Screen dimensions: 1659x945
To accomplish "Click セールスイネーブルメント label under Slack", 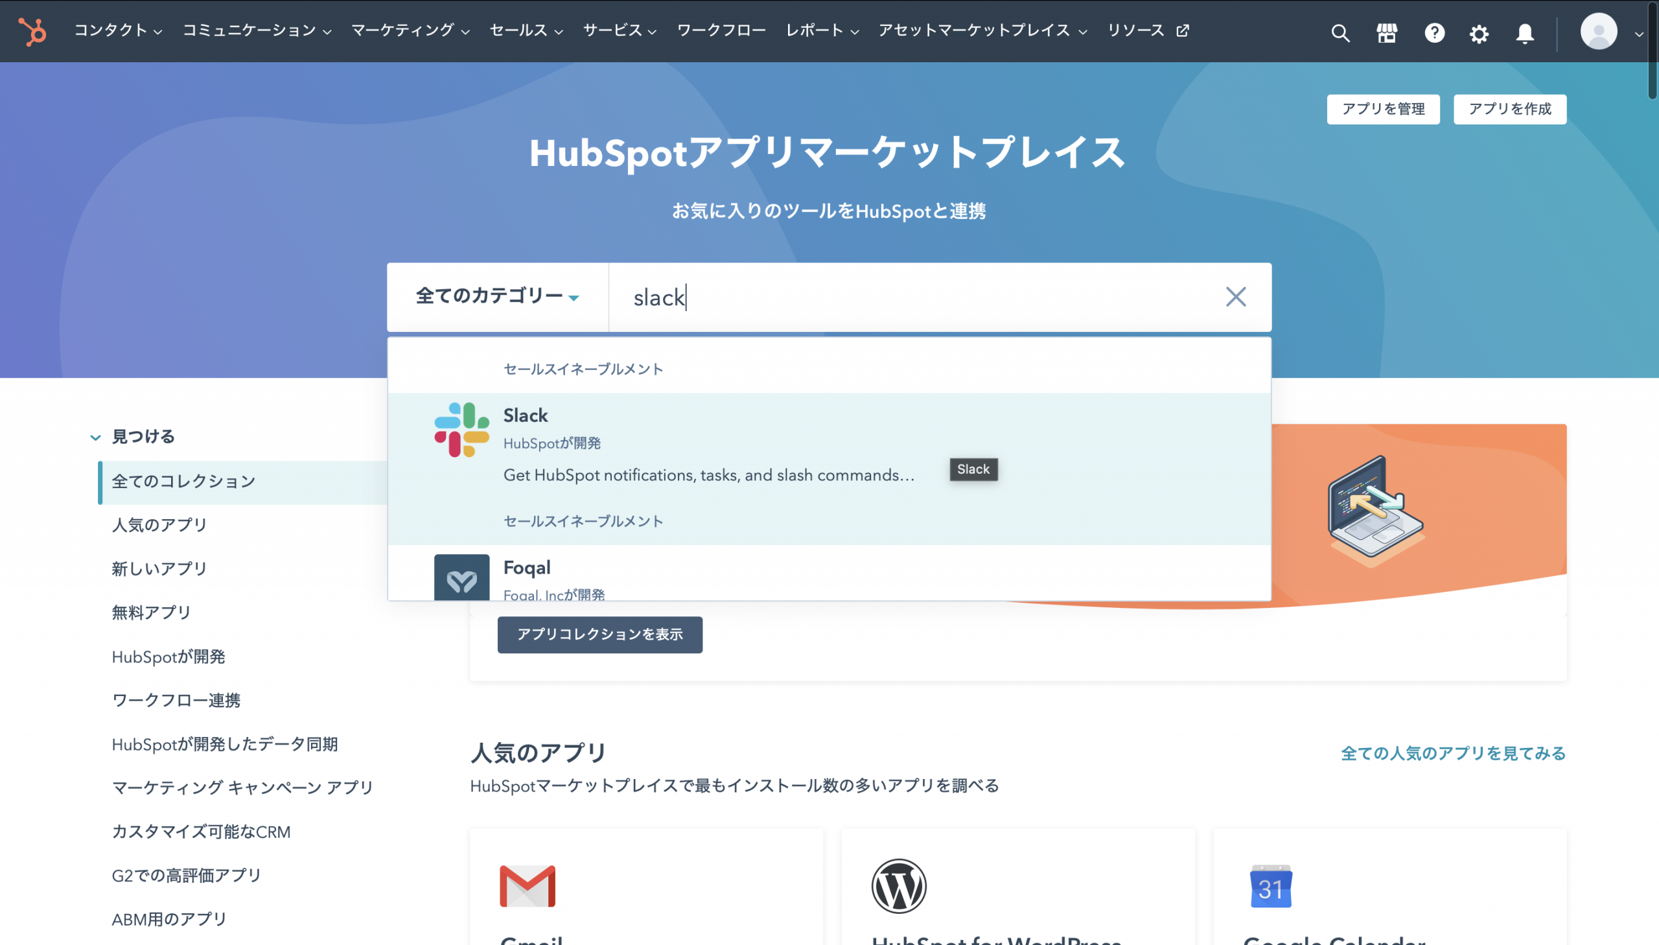I will [x=583, y=521].
